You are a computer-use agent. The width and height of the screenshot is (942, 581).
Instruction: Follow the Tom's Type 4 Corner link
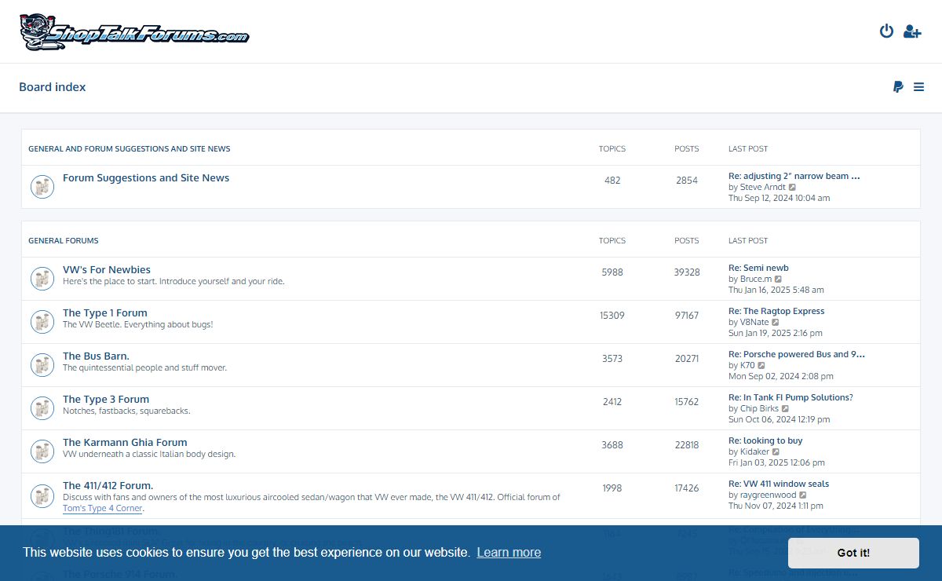(103, 509)
